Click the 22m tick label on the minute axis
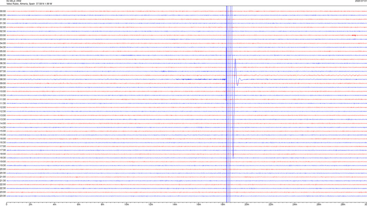The height and width of the screenshot is (206, 367). (271, 204)
